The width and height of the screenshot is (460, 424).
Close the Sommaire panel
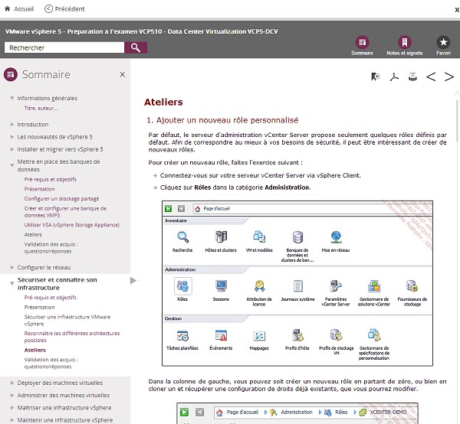pos(123,75)
